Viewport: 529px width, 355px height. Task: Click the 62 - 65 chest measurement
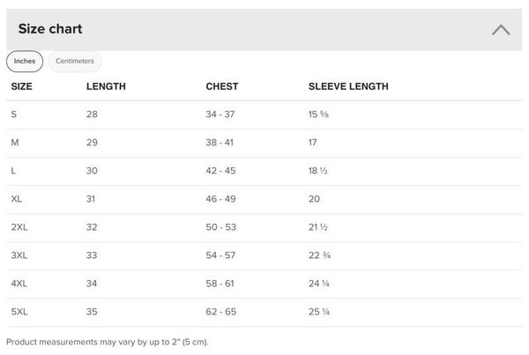pos(221,312)
